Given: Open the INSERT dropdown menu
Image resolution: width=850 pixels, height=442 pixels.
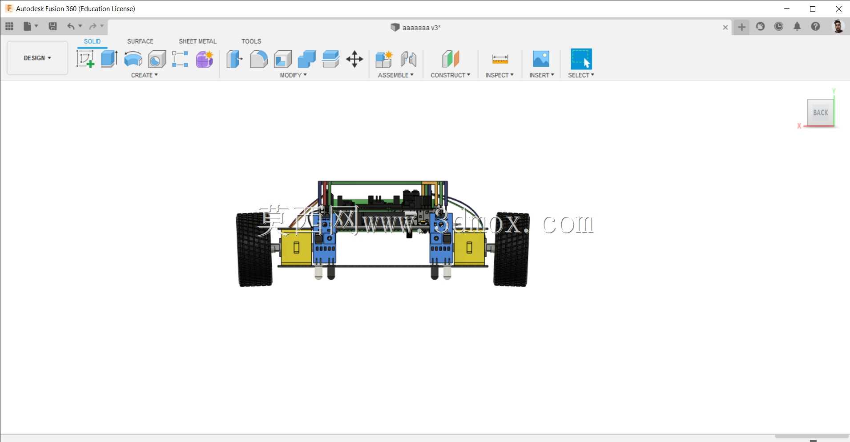Looking at the screenshot, I should (x=542, y=75).
